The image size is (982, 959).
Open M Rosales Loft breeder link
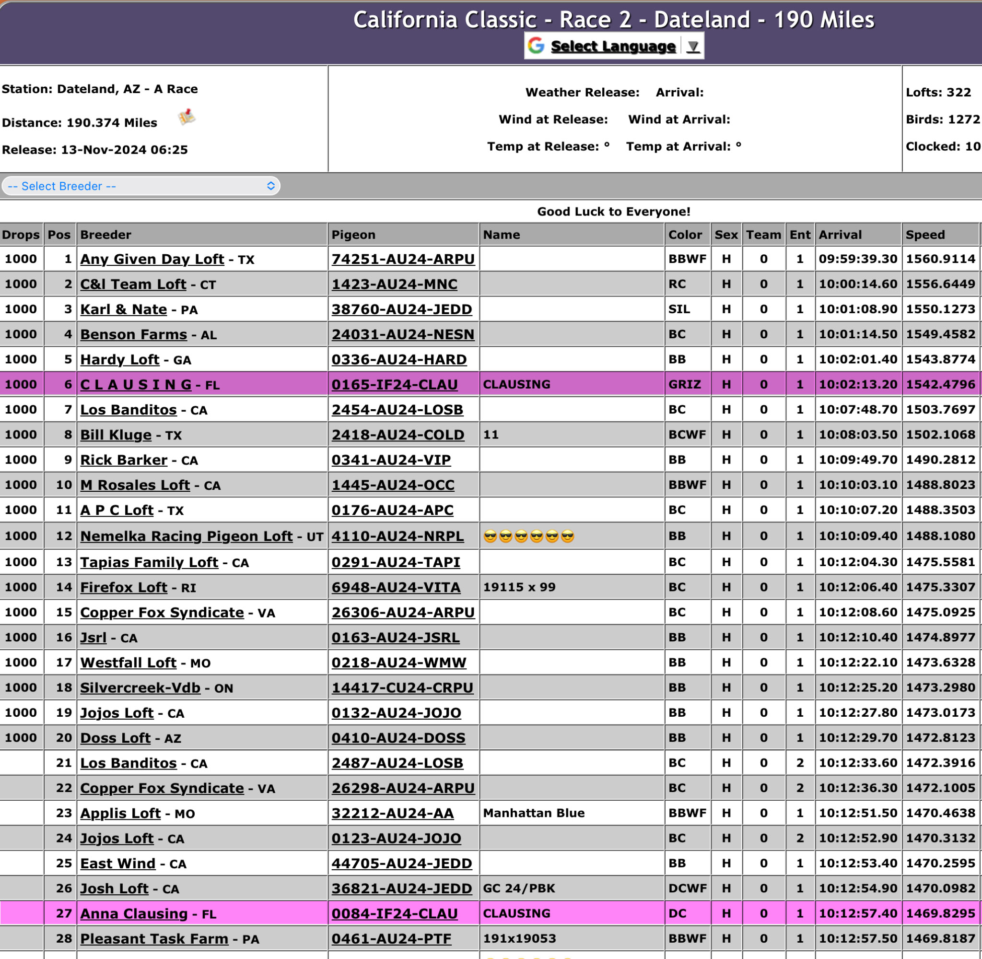click(135, 485)
